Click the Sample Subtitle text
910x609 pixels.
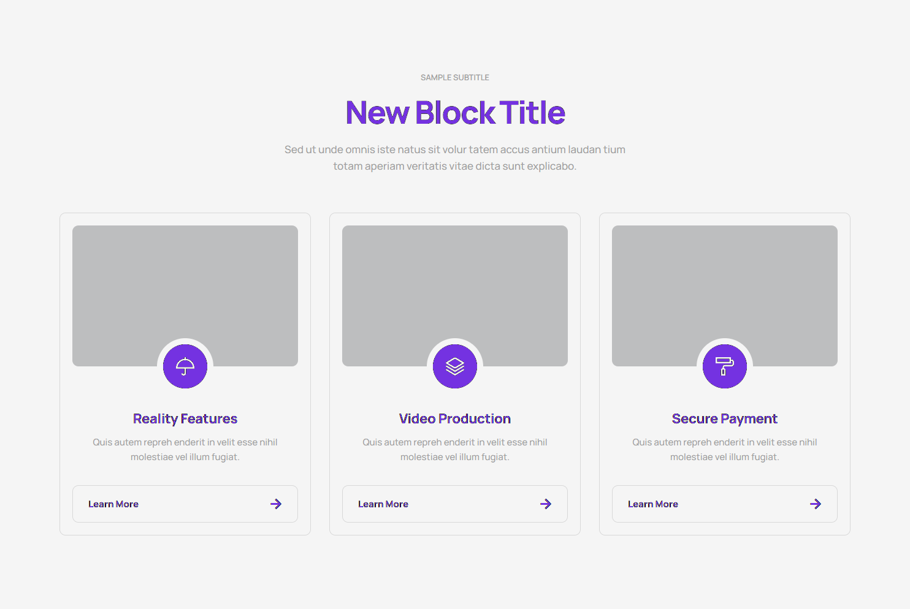[455, 78]
